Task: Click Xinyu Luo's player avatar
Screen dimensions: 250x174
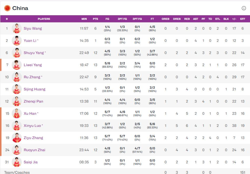Action: 17,126
